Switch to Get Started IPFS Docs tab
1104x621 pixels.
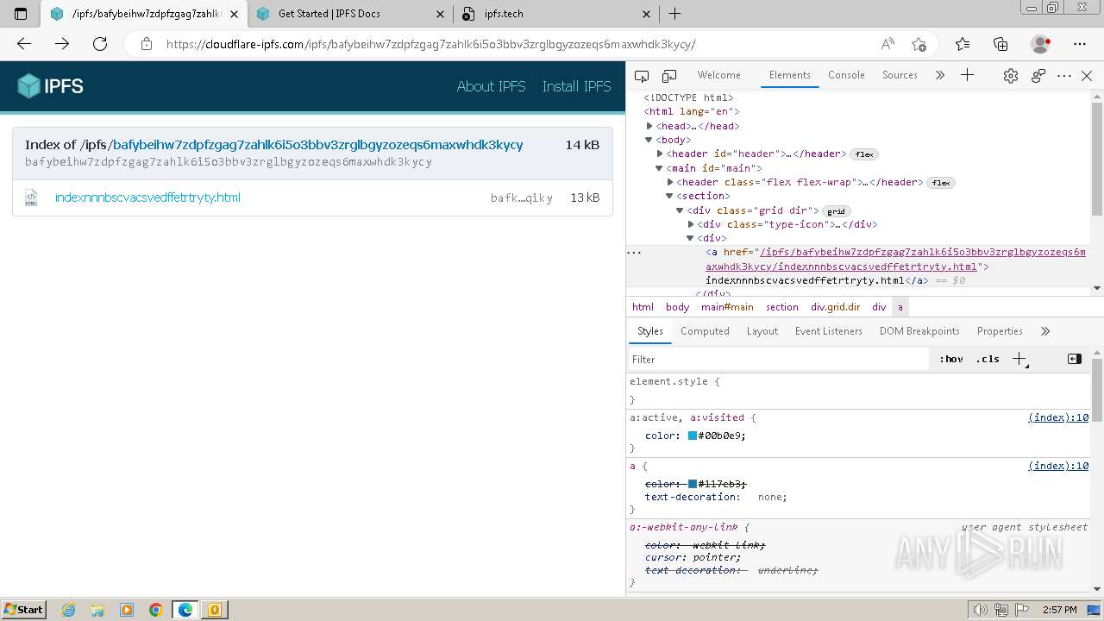click(x=349, y=14)
